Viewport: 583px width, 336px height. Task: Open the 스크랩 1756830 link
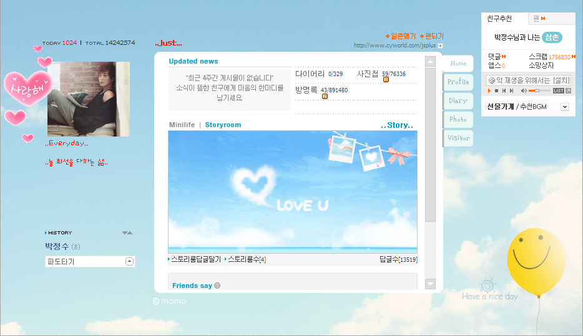pyautogui.click(x=552, y=57)
